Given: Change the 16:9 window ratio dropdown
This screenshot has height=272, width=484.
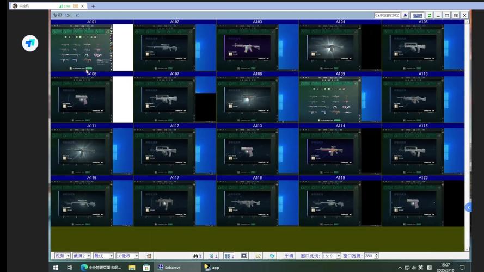Looking at the screenshot, I should click(330, 256).
